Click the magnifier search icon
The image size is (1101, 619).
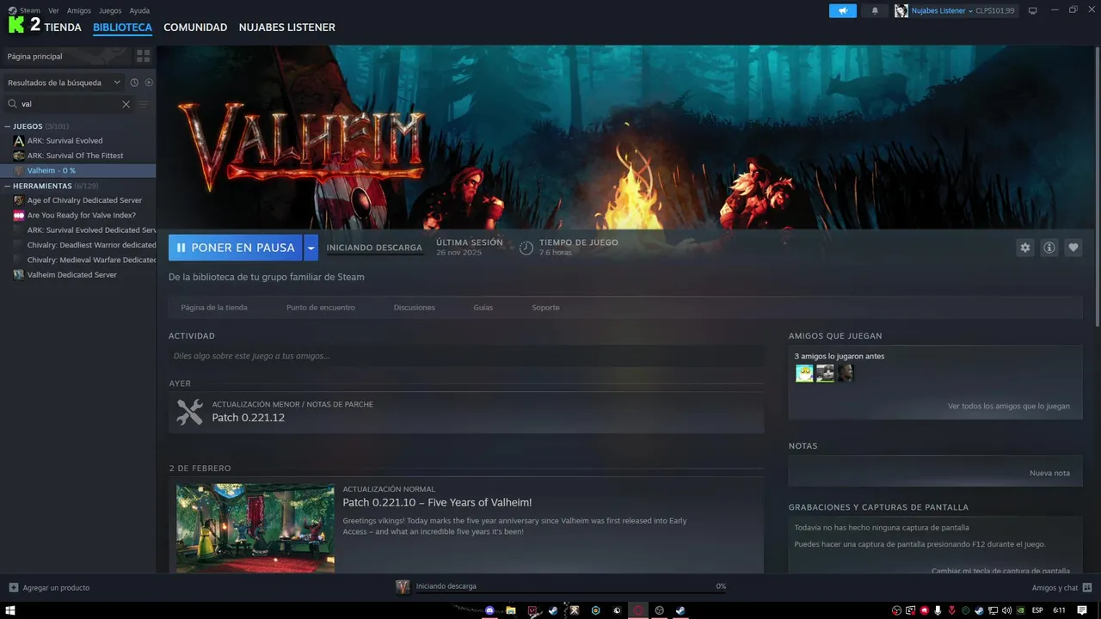coord(12,104)
